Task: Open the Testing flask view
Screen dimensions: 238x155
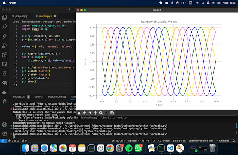Action: [5, 74]
